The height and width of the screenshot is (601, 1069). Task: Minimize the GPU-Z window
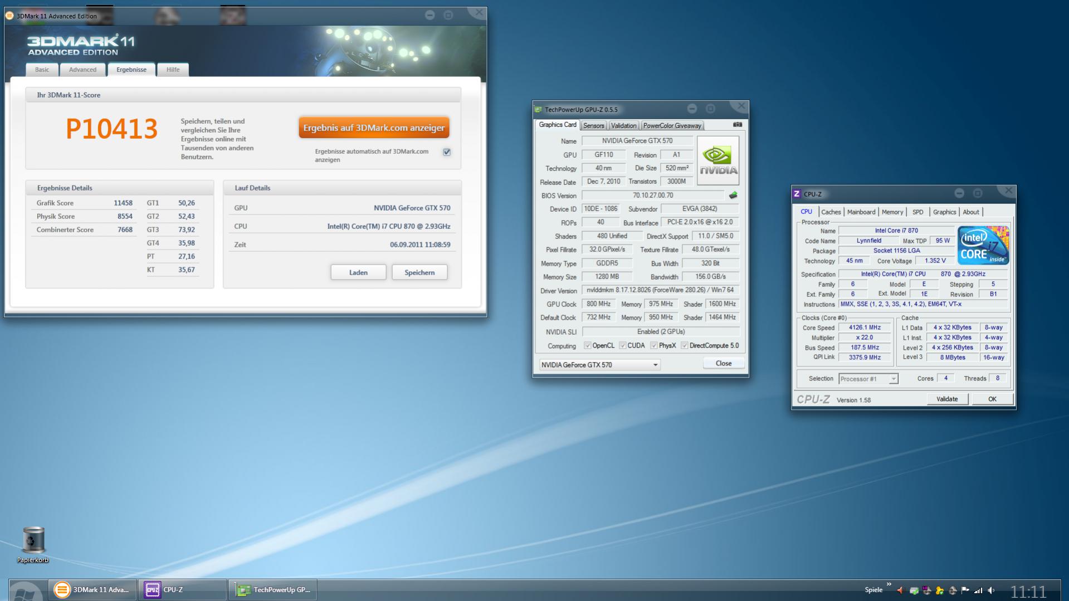pos(692,109)
